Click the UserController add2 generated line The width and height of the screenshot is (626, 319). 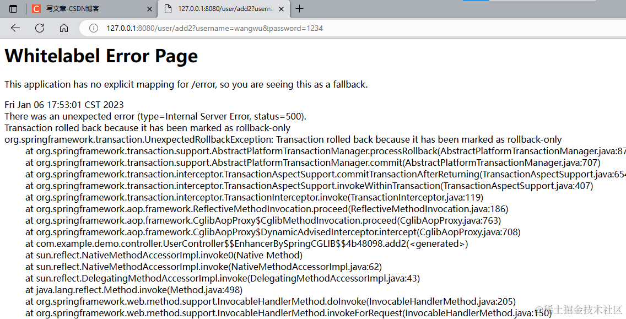[247, 244]
